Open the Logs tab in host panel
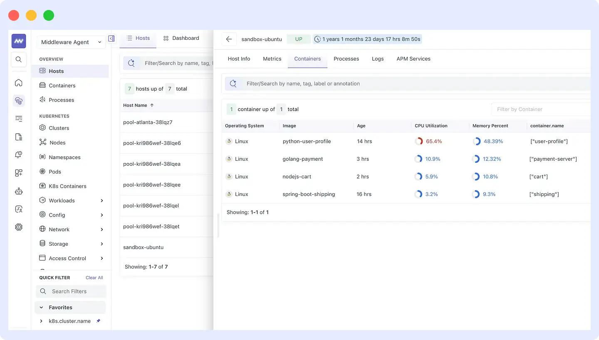Viewport: 599px width, 340px height. pyautogui.click(x=378, y=59)
